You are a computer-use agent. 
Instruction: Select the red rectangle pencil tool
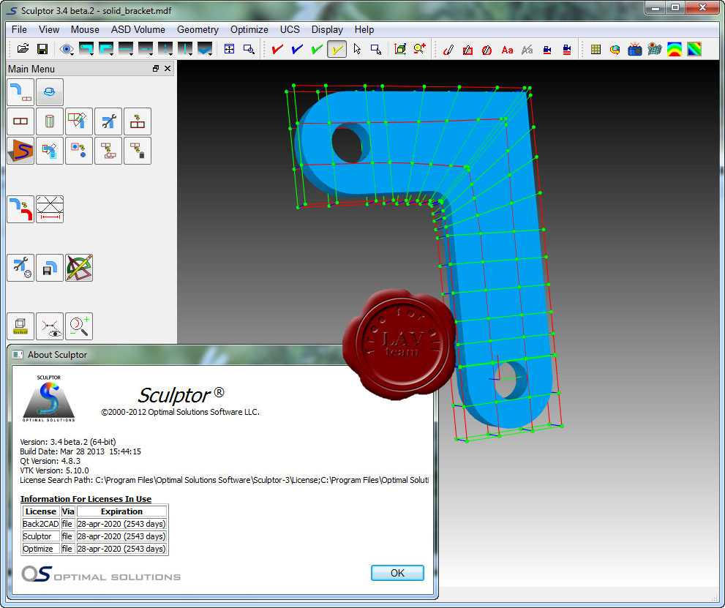(468, 50)
